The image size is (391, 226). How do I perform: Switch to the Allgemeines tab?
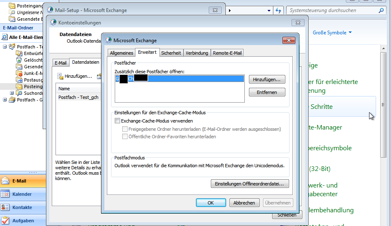[x=121, y=53]
